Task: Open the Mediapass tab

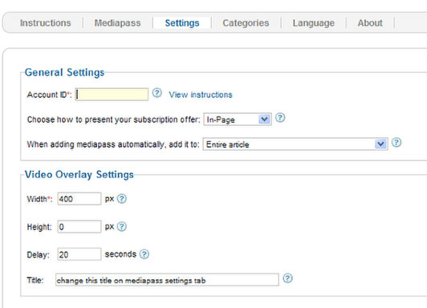Action: tap(118, 23)
